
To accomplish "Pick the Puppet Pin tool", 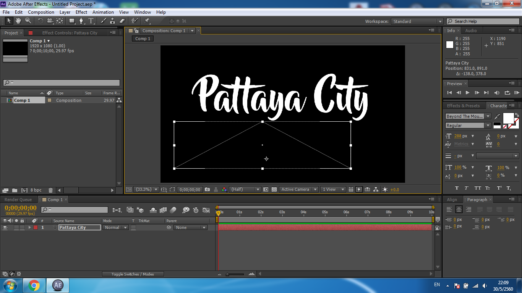I will 147,21.
